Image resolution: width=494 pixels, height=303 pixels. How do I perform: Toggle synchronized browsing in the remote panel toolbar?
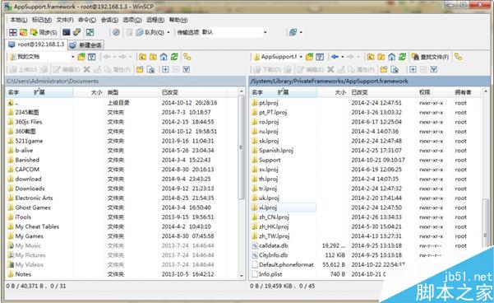click(459, 57)
